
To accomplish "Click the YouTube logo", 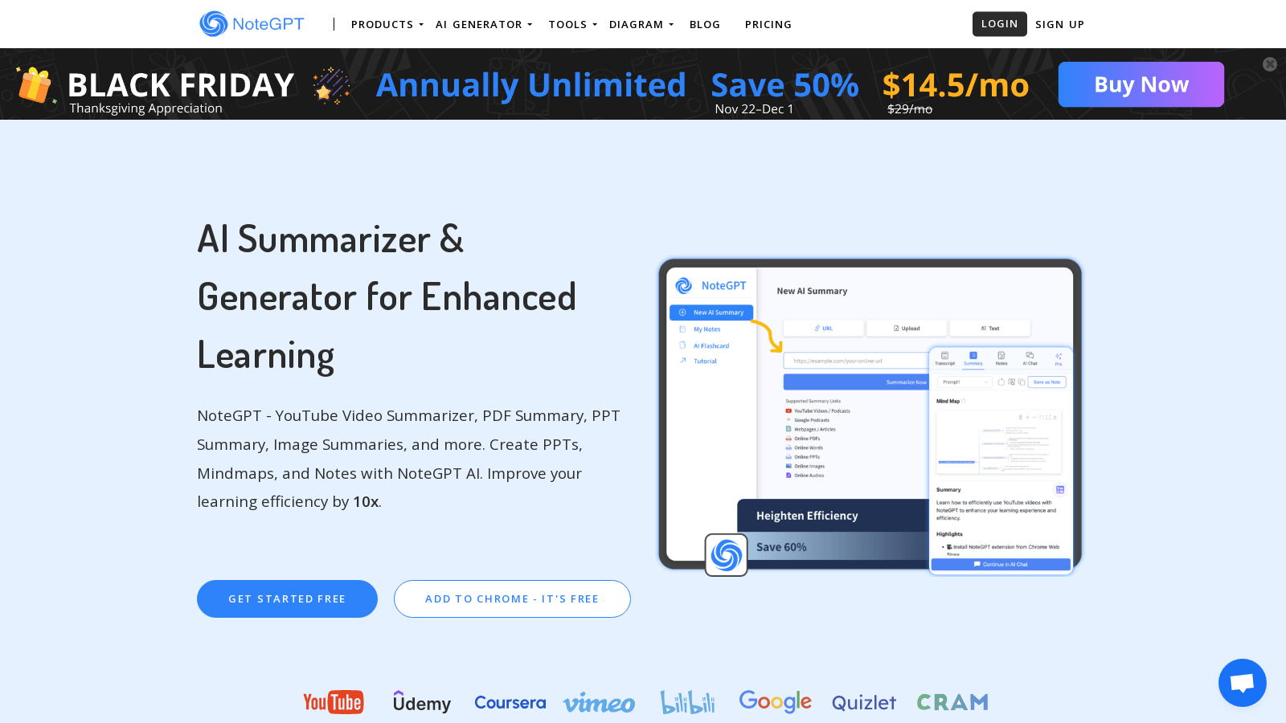I will (333, 702).
